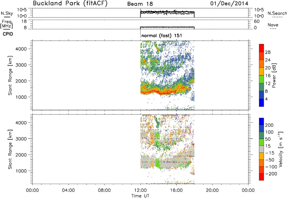Image resolution: width=287 pixels, height=198 pixels.
Task: Click the '1000' label on velocity plot axis
Action: (x=21, y=171)
